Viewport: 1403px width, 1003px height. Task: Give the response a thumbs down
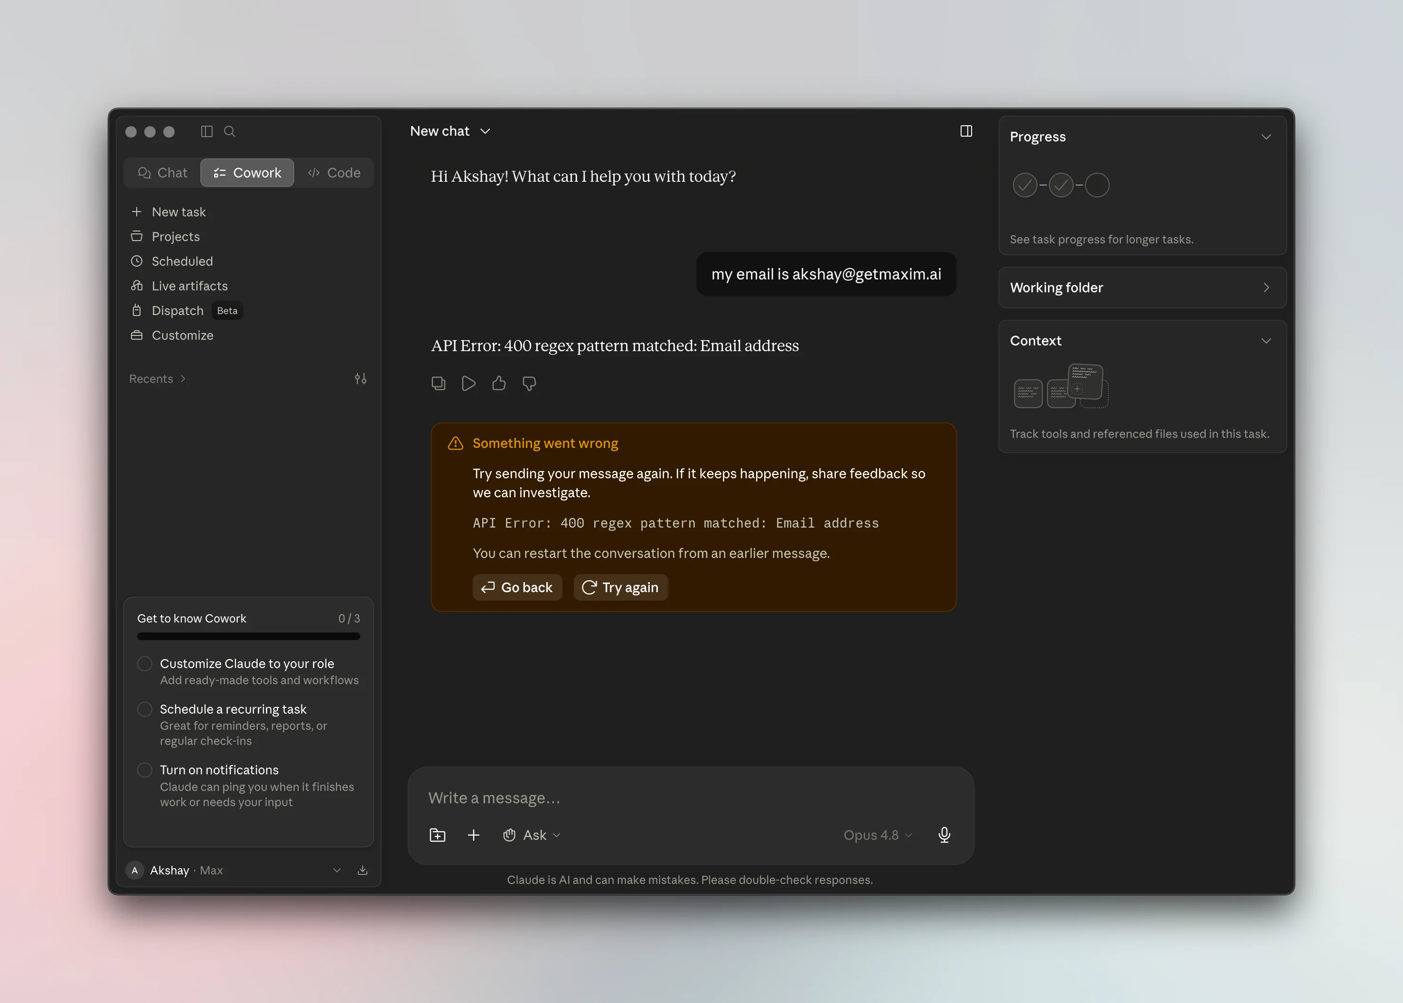pos(529,383)
